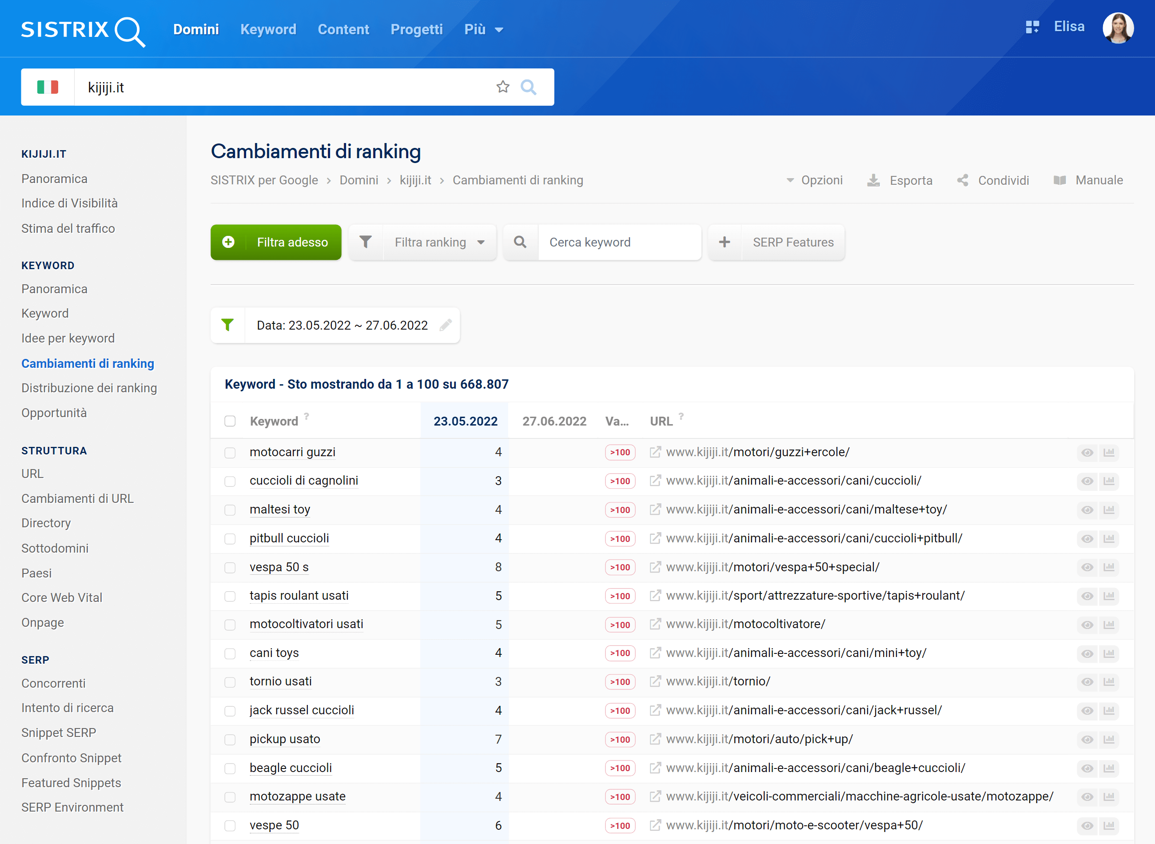1155x844 pixels.
Task: Check the motocarri guzzi row checkbox
Action: tap(230, 453)
